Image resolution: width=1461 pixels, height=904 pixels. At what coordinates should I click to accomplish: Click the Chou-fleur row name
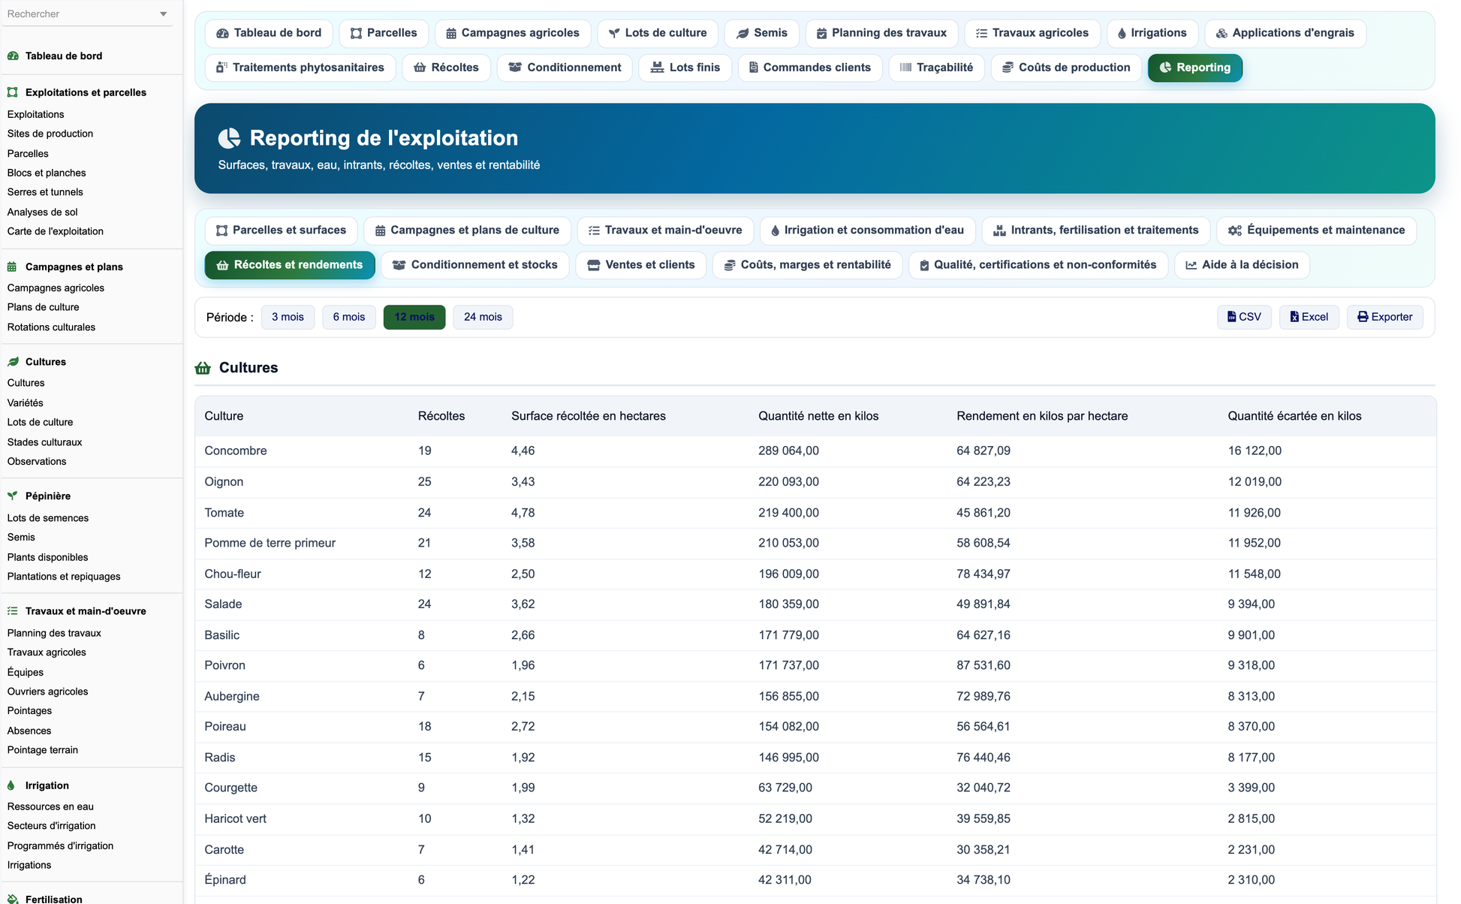coord(233,574)
